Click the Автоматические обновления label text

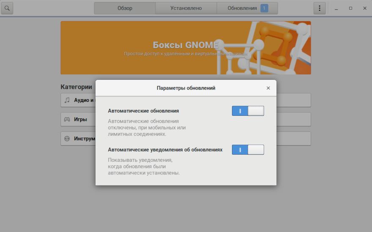[x=143, y=111]
